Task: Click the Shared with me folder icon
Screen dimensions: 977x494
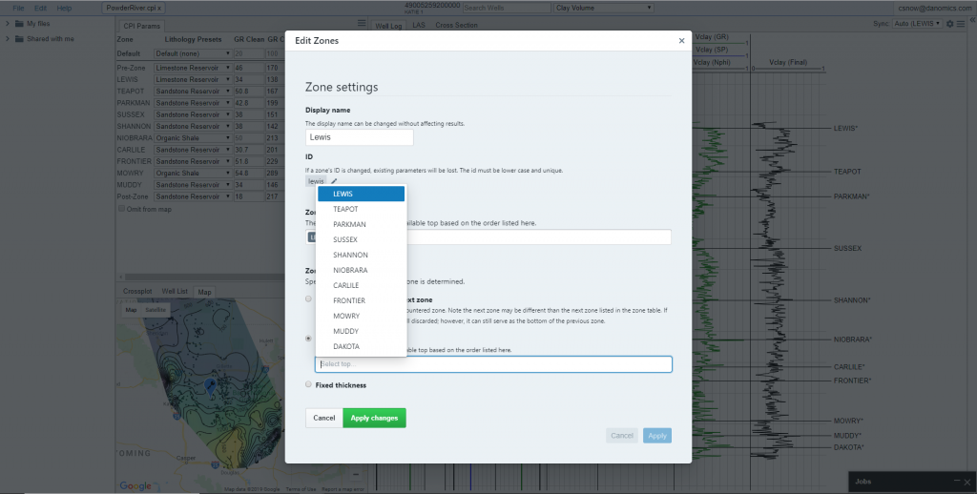Action: (19, 38)
